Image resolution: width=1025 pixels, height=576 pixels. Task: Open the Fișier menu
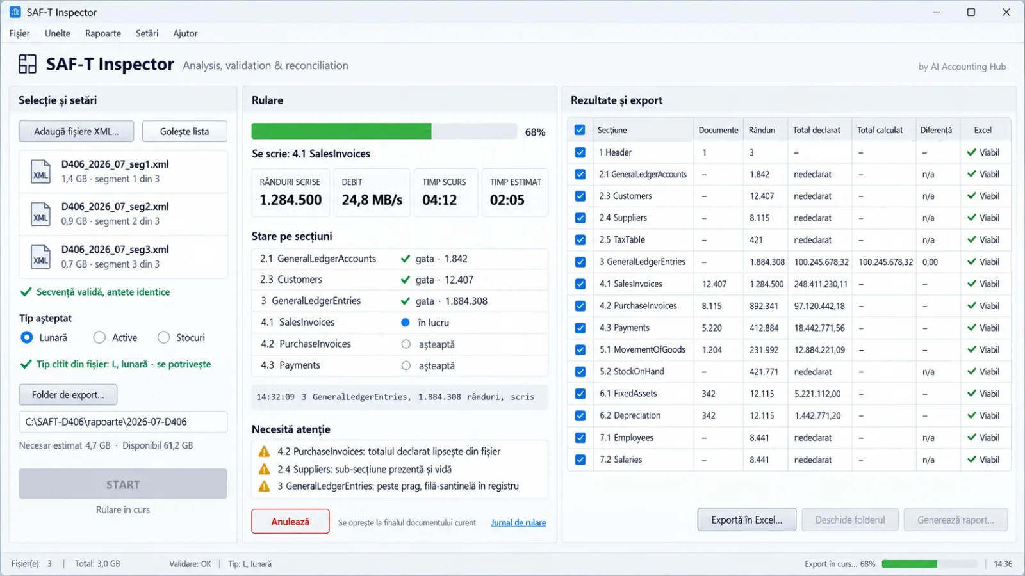19,33
